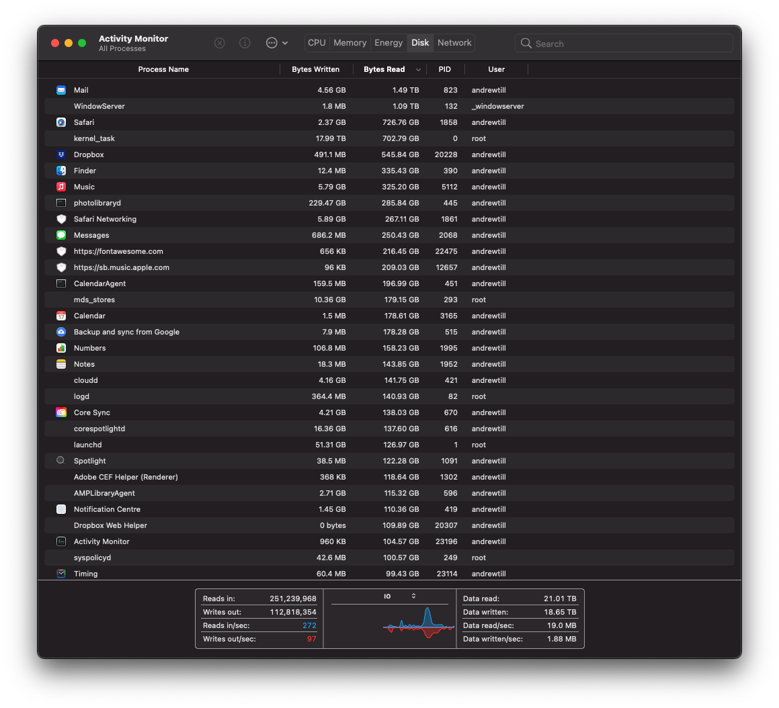
Task: Click the Dropbox icon in its row
Action: point(61,154)
